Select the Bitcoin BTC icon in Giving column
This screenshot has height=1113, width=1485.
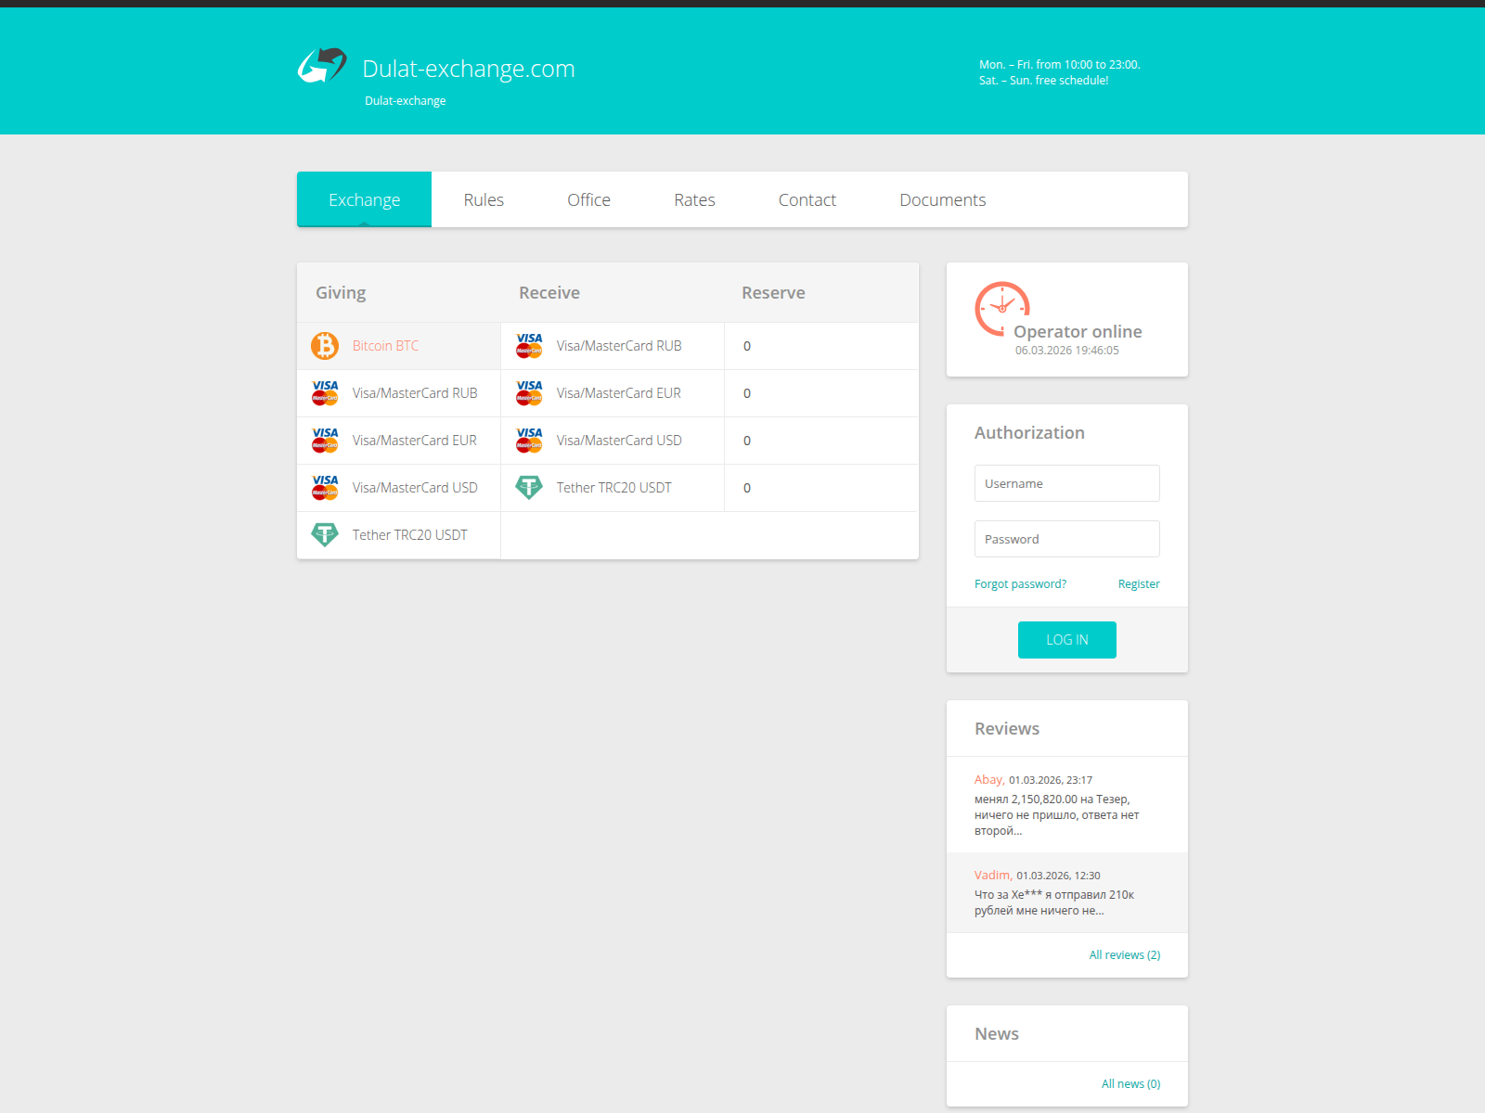[325, 345]
